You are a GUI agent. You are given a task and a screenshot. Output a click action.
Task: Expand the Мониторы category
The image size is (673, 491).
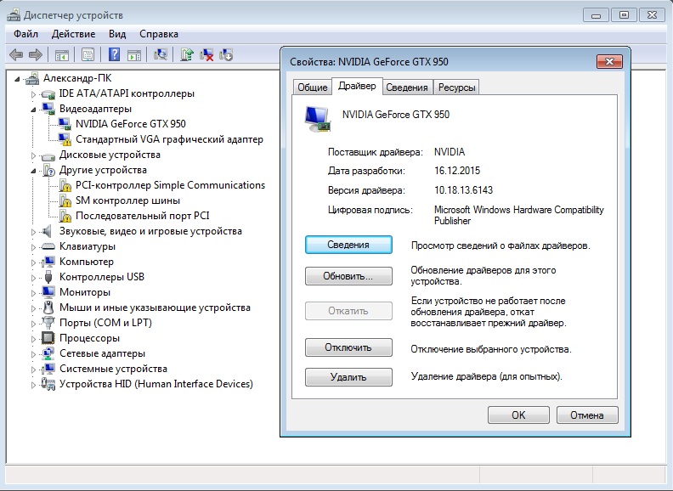point(33,293)
